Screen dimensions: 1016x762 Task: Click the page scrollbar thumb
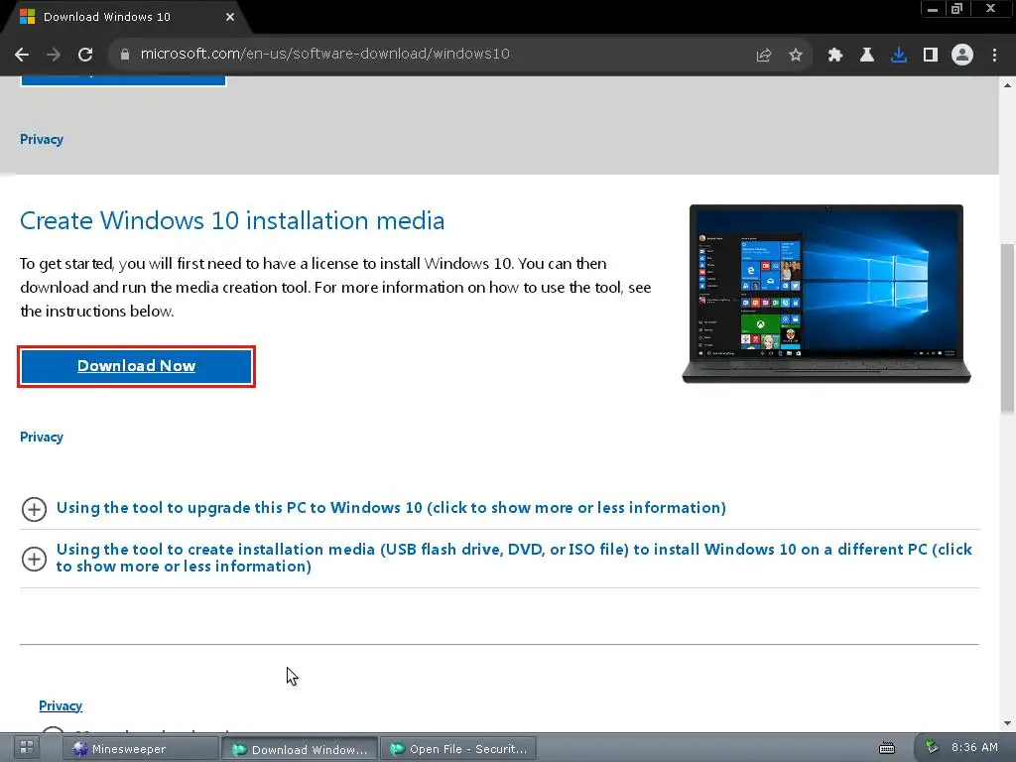click(1007, 327)
